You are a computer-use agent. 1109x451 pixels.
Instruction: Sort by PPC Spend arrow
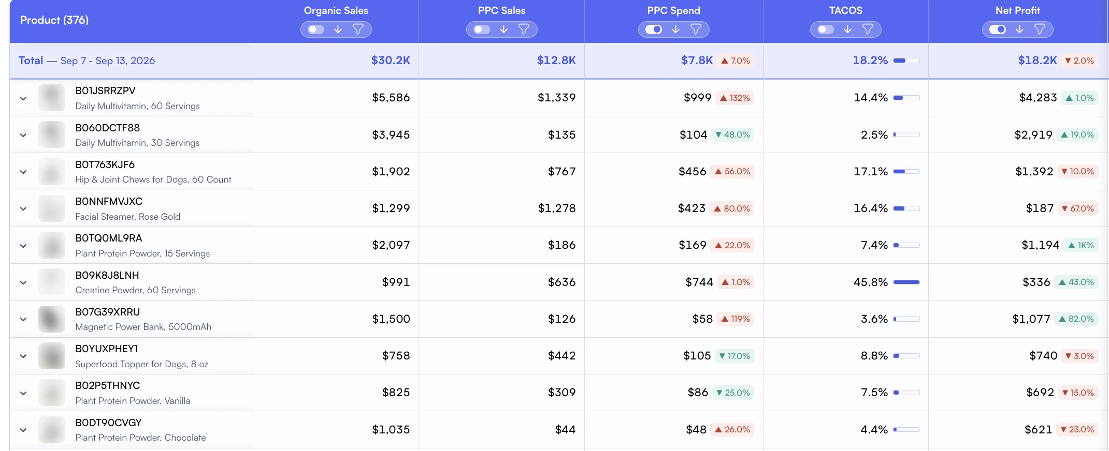tap(675, 29)
